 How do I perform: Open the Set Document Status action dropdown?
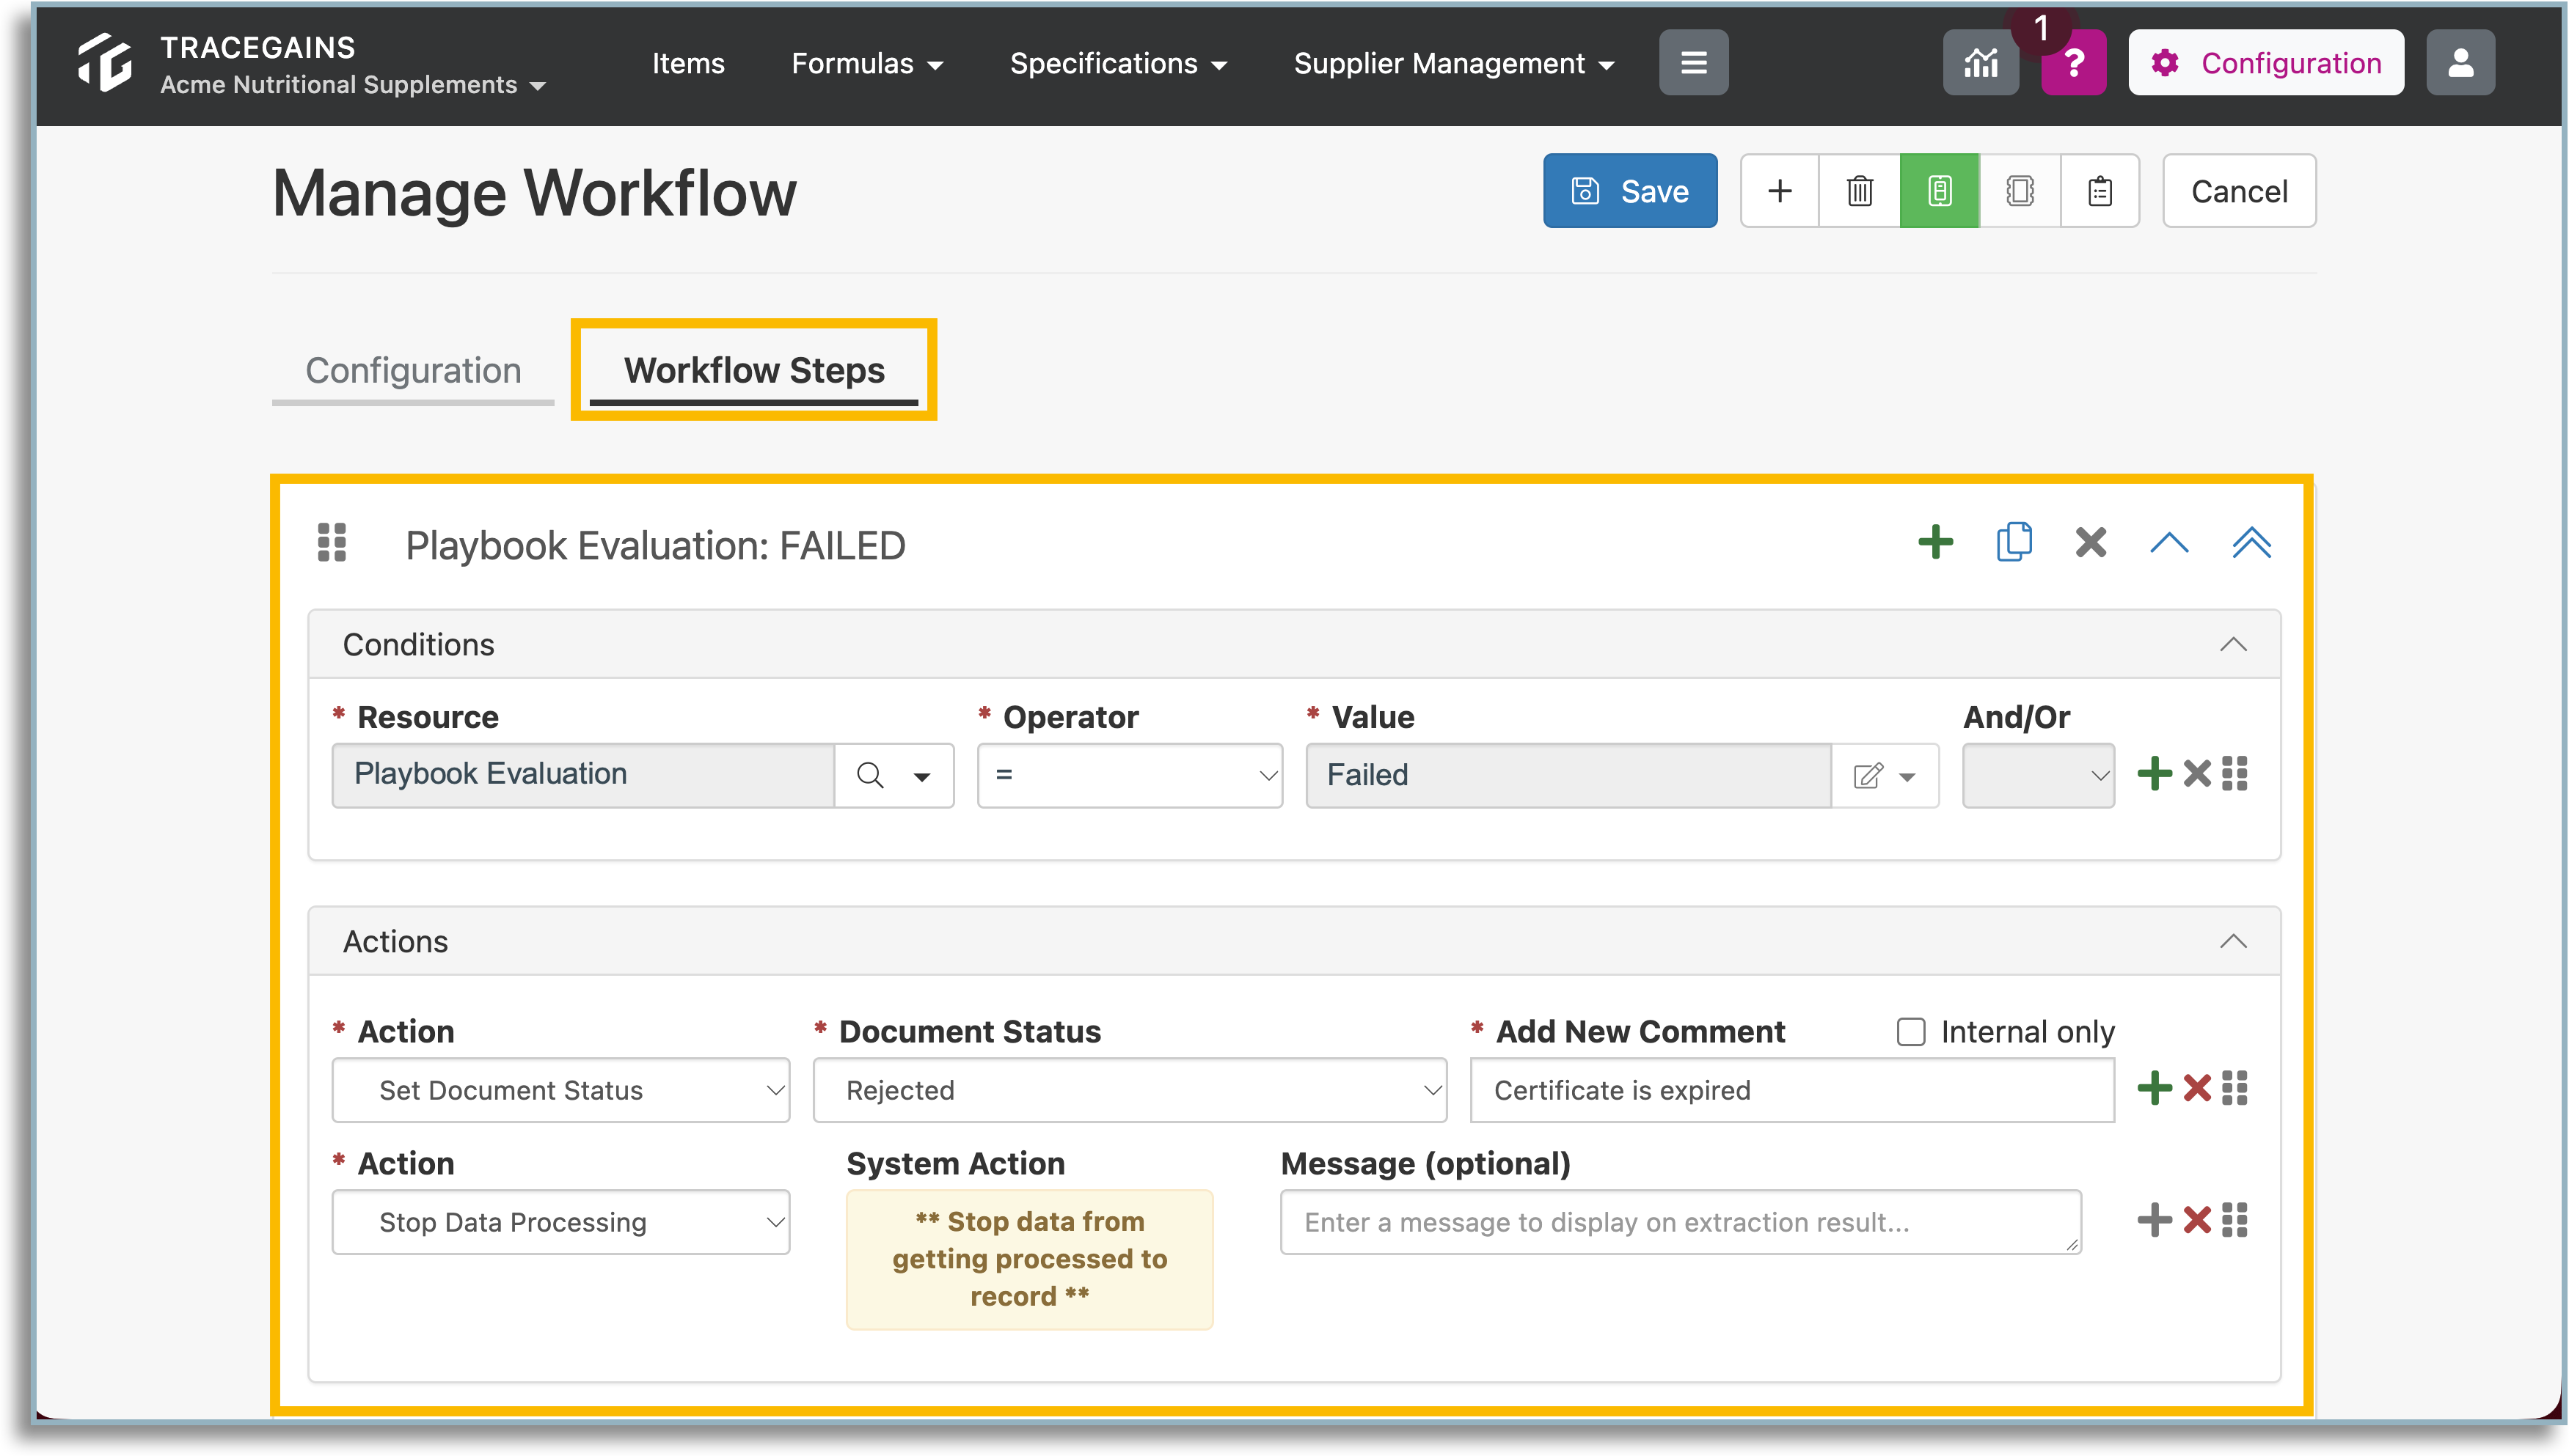tap(560, 1090)
